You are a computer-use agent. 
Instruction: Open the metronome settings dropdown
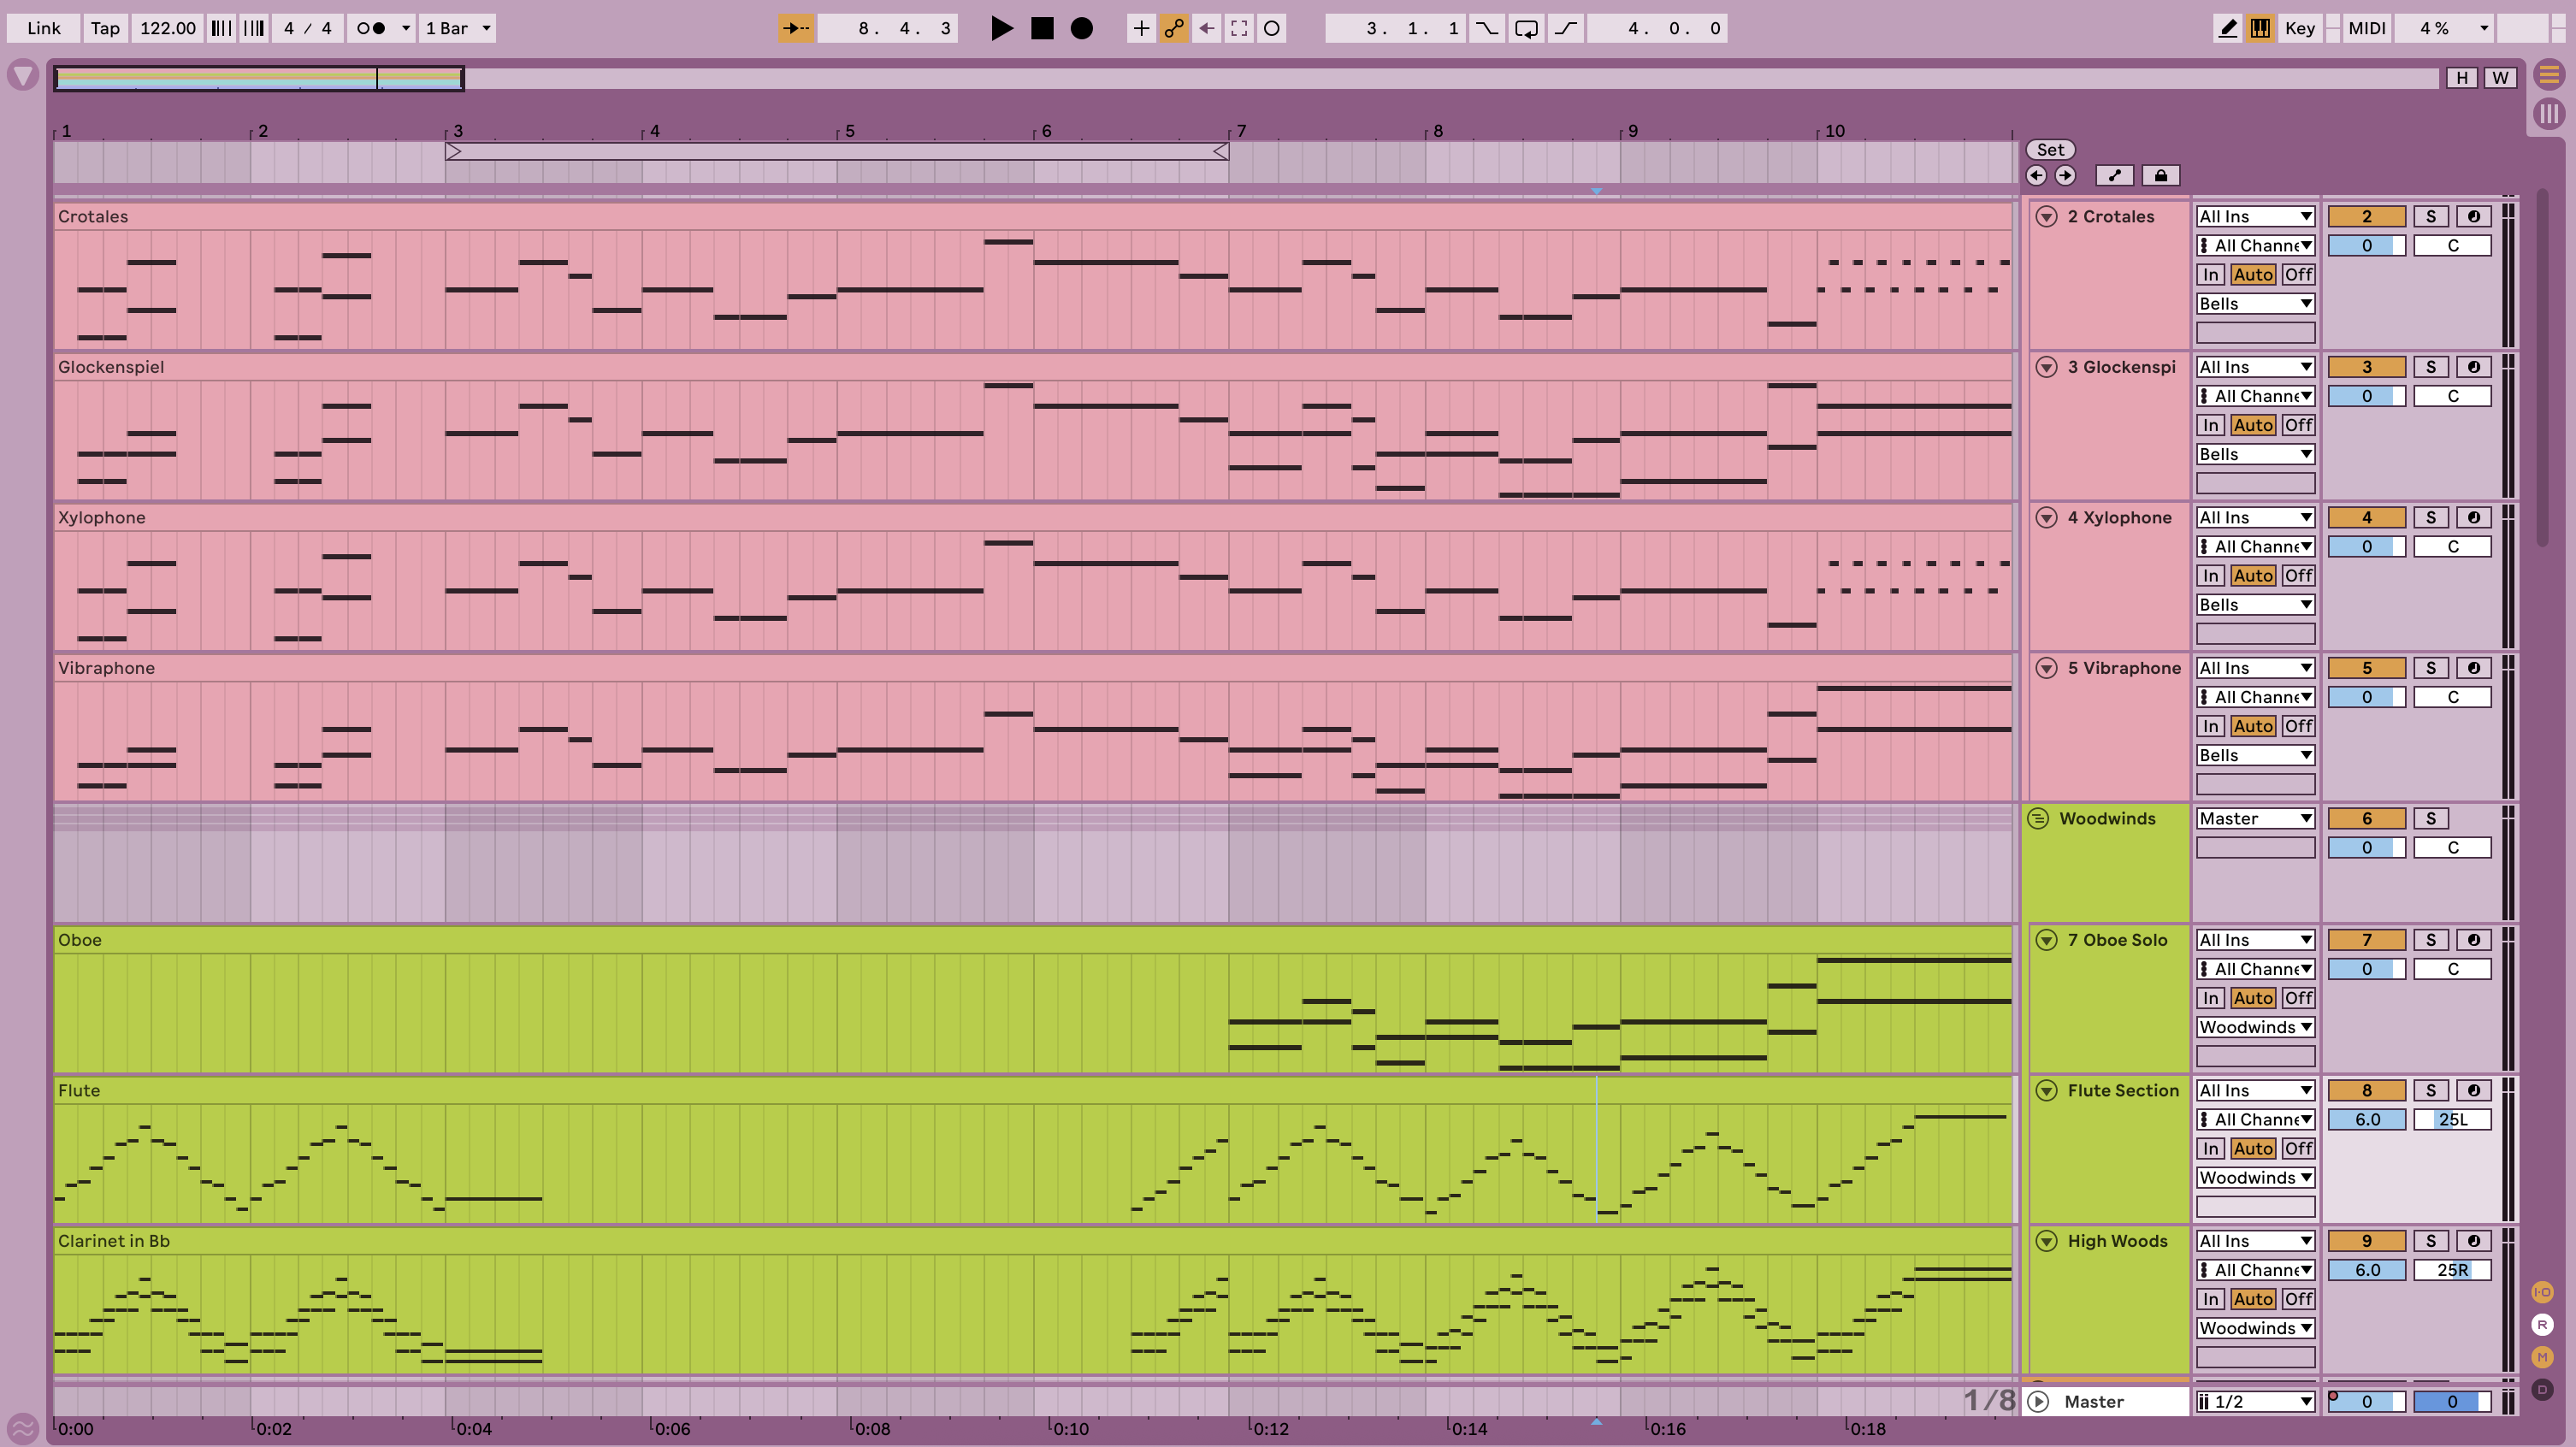pyautogui.click(x=406, y=28)
